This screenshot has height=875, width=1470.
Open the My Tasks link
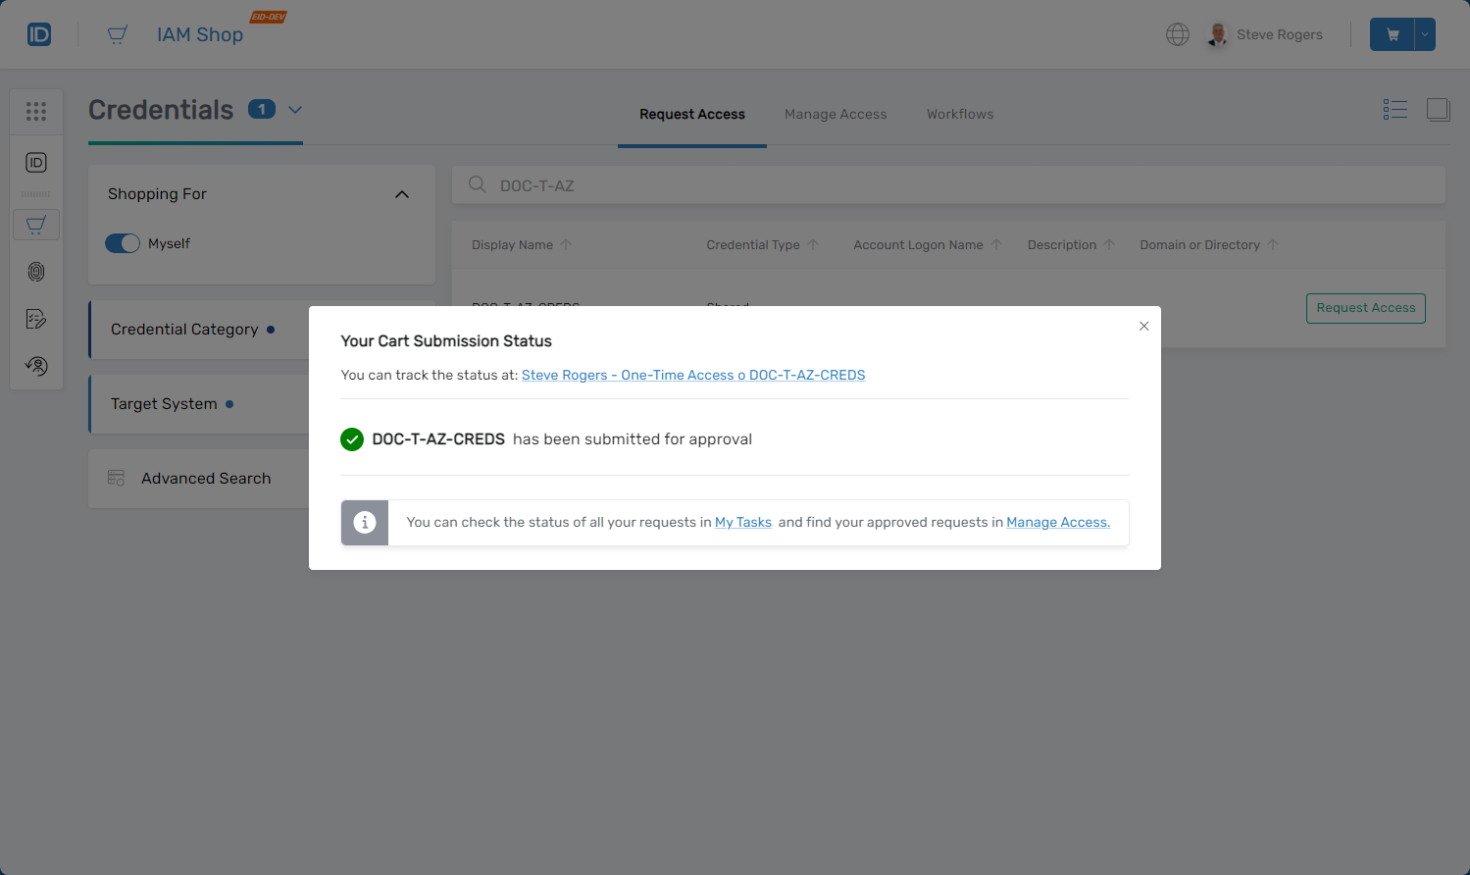point(742,523)
